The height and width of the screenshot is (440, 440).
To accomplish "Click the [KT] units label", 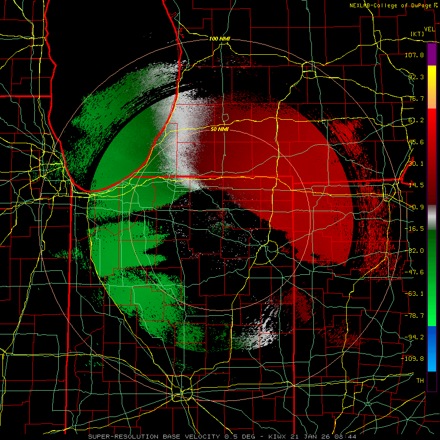I will pos(418,34).
